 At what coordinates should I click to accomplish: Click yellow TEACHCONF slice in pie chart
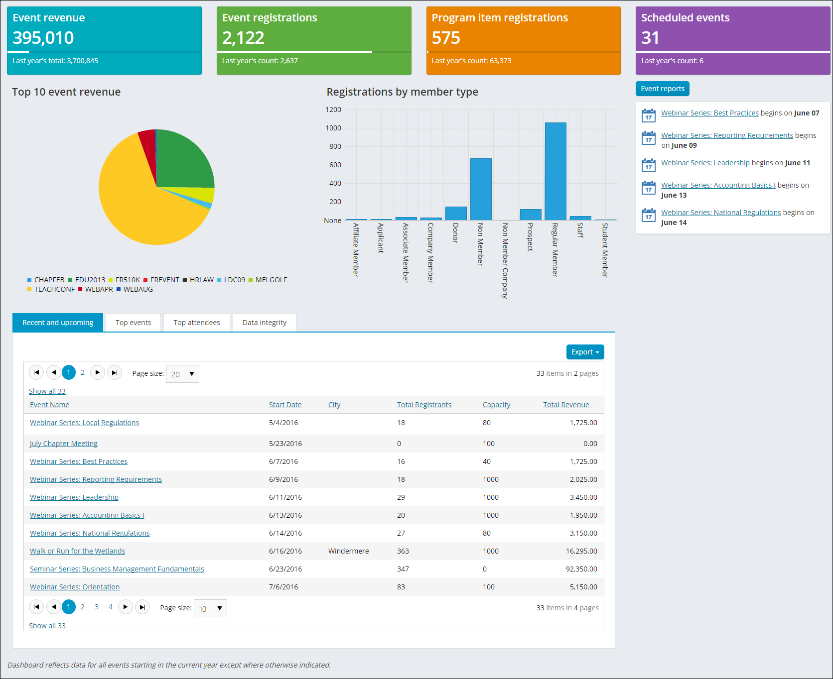139,209
